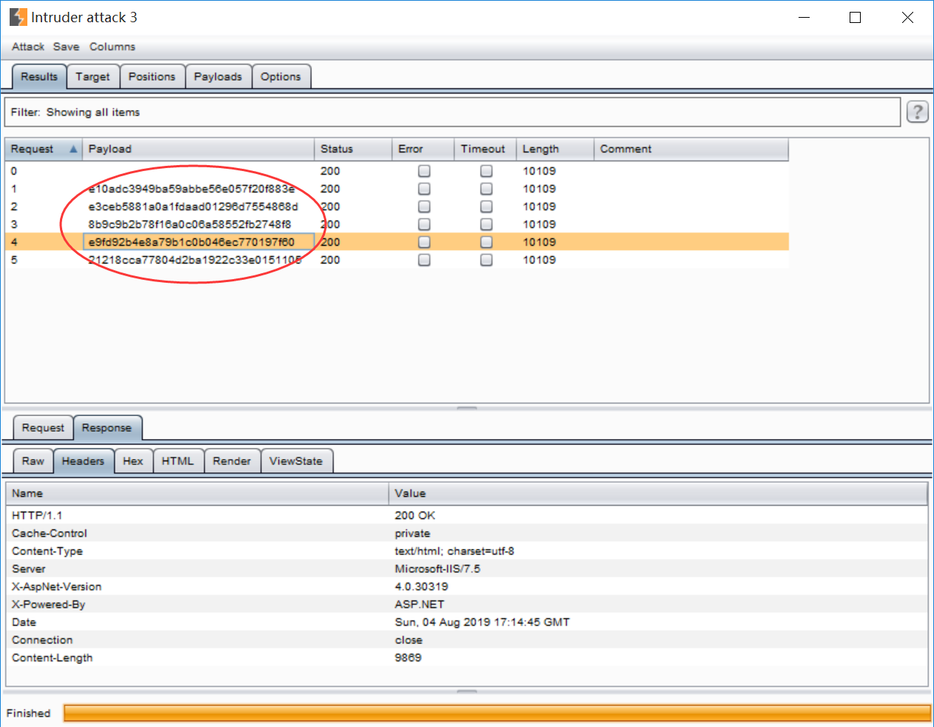Sort by Error column header
The width and height of the screenshot is (934, 727).
click(x=423, y=149)
